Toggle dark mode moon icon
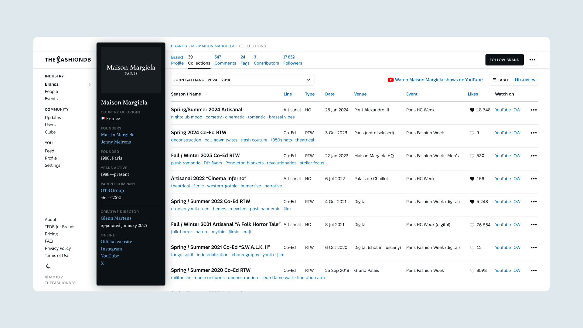Viewport: 583px width, 328px height. (x=48, y=266)
